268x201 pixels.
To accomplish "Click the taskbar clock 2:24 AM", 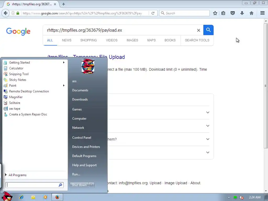I will tap(255, 197).
